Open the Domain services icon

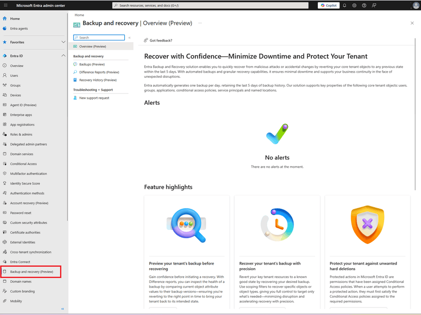[5, 154]
